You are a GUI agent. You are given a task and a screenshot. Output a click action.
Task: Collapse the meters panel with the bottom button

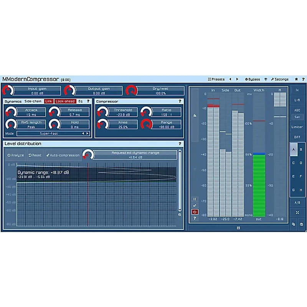click(238, 228)
